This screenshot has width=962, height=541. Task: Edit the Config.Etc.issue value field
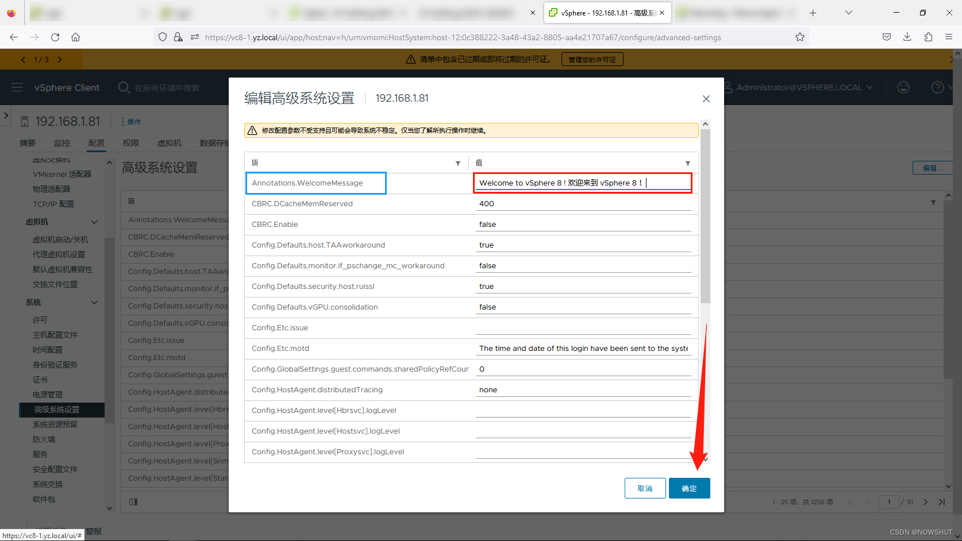pos(583,328)
